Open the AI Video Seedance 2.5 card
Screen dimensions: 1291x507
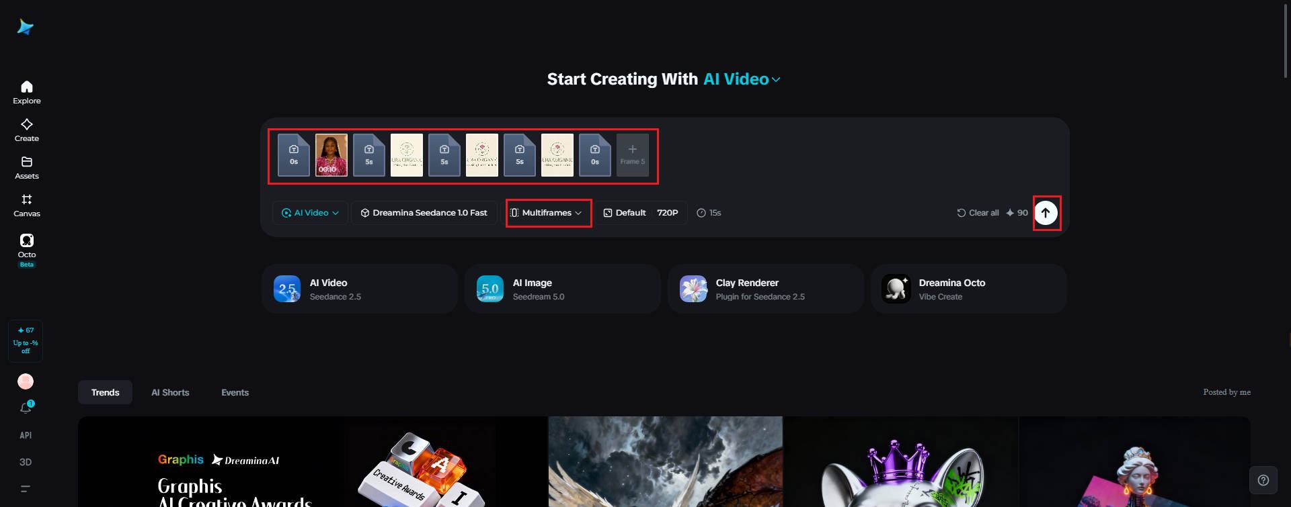[360, 289]
